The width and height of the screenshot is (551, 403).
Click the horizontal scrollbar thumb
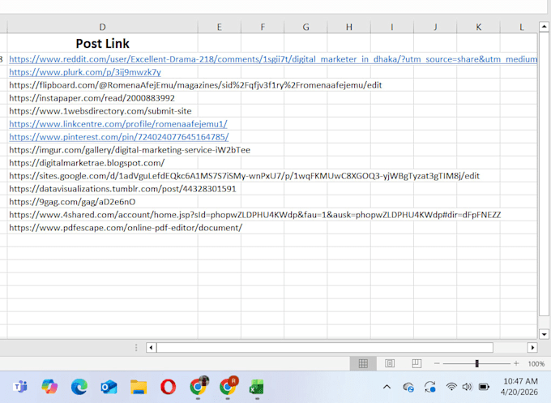(325, 347)
